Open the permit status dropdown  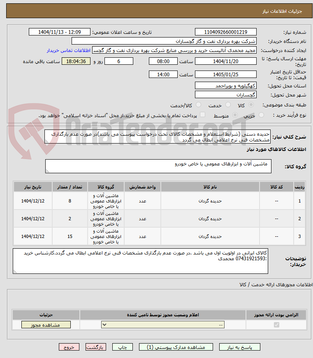[x=163, y=325]
